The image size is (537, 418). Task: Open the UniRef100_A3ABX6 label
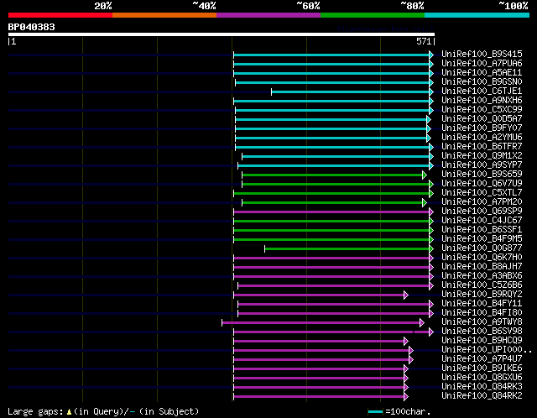pyautogui.click(x=482, y=276)
